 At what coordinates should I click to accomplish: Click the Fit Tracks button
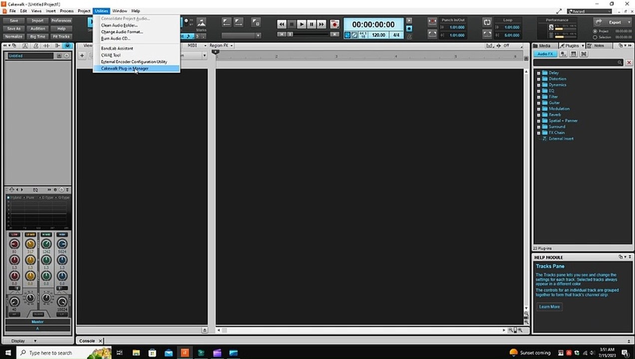pos(61,36)
